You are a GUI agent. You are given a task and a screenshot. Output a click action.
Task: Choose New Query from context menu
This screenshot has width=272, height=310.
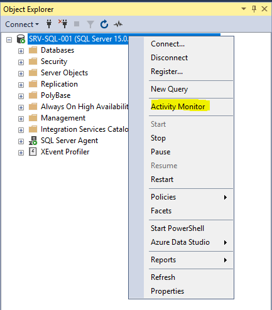(169, 89)
